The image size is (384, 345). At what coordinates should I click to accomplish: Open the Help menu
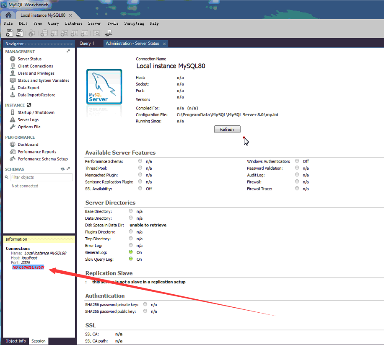click(154, 23)
